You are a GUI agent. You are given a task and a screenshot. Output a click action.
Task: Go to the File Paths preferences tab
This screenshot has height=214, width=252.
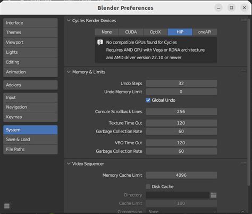pos(30,150)
